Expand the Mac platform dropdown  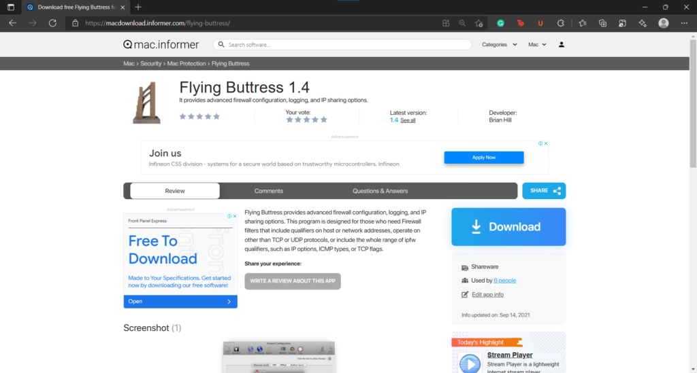(537, 44)
